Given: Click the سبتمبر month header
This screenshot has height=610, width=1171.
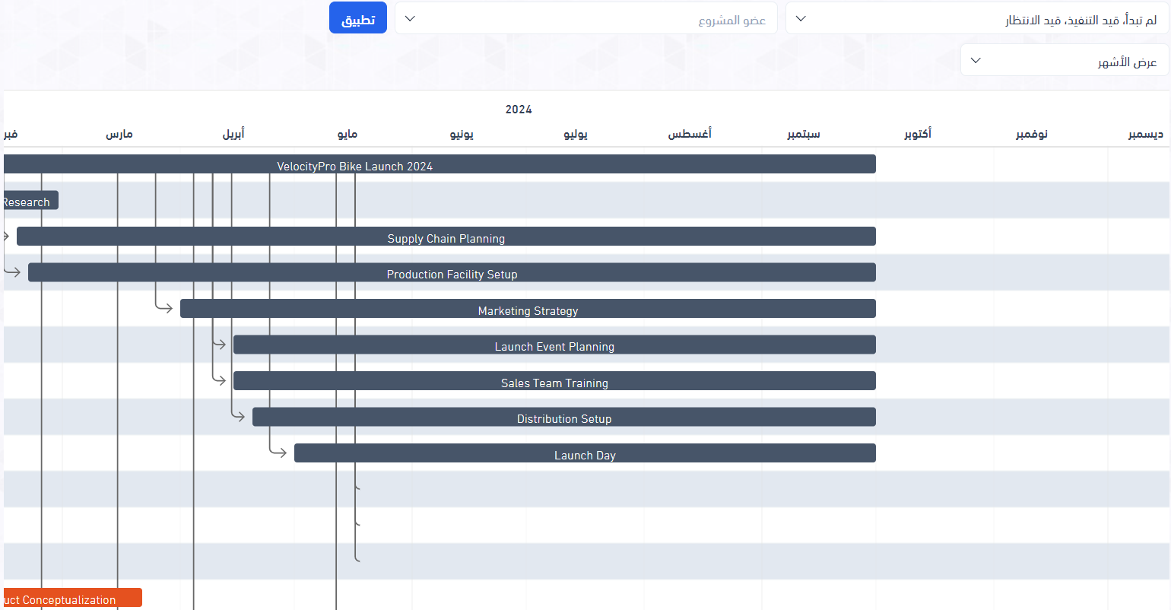Looking at the screenshot, I should pos(803,134).
